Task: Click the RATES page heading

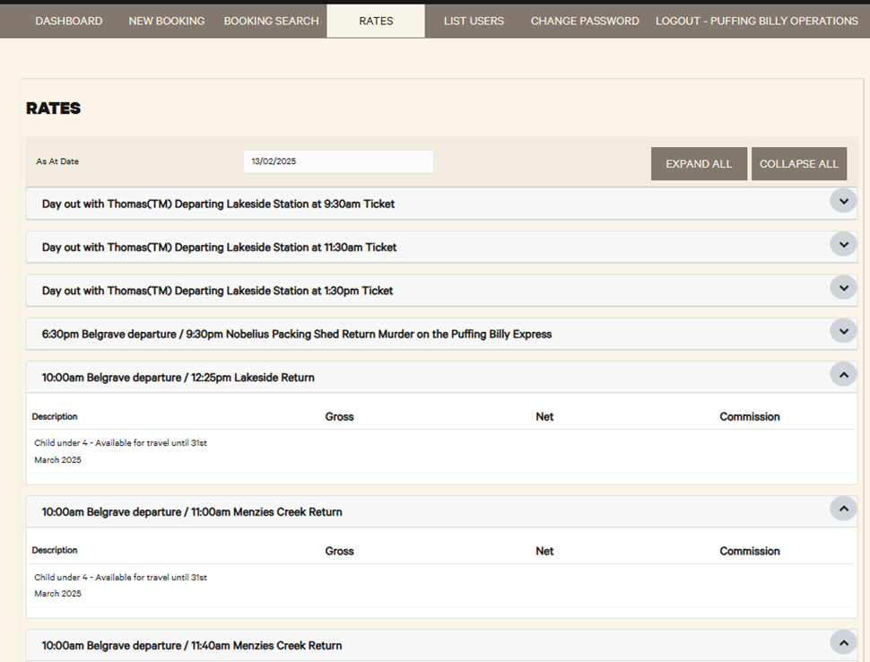Action: click(53, 109)
